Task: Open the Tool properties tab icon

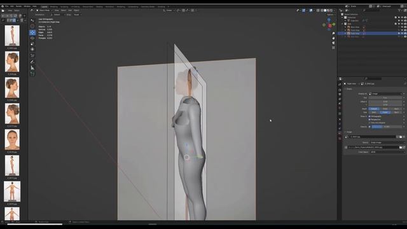Action: point(340,85)
